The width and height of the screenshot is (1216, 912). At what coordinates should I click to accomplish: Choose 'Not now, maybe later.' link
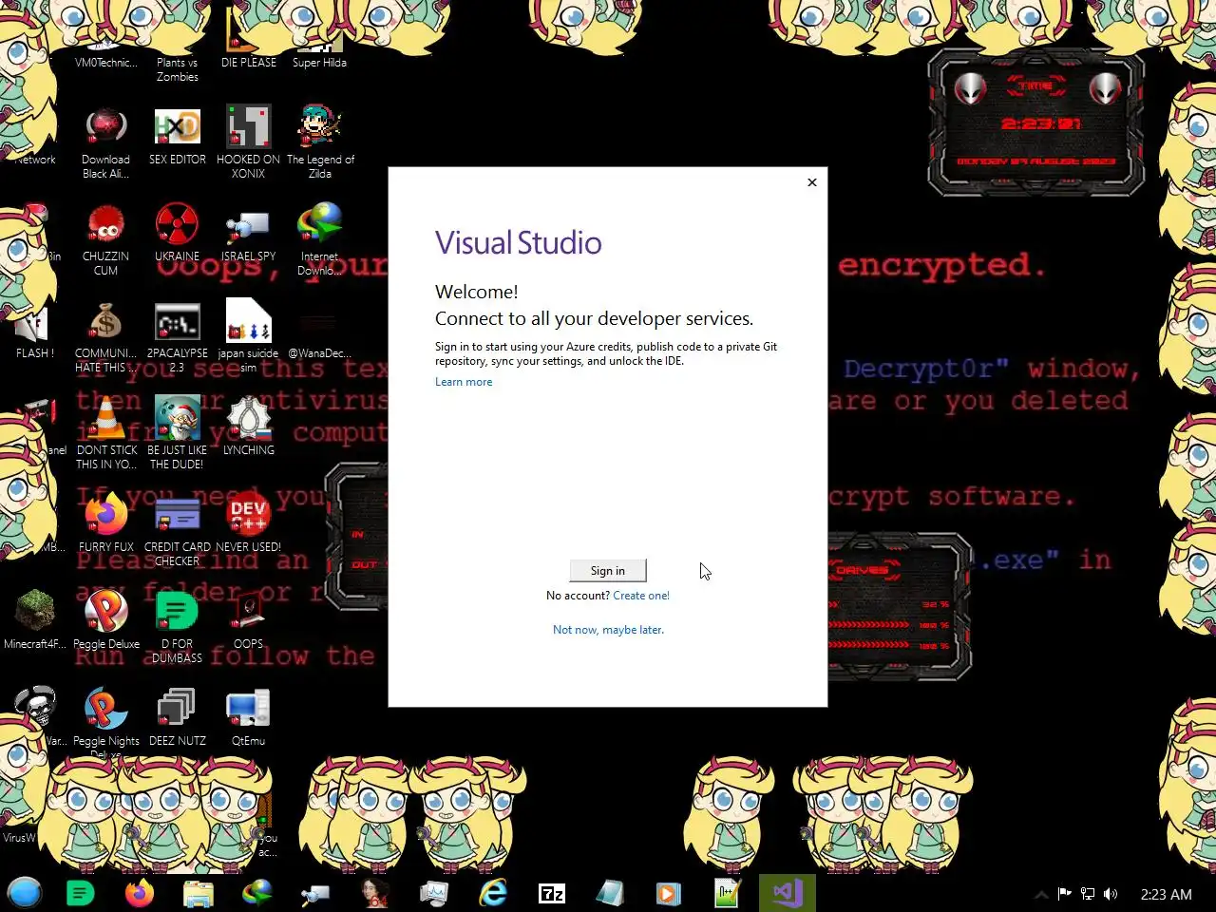click(608, 630)
